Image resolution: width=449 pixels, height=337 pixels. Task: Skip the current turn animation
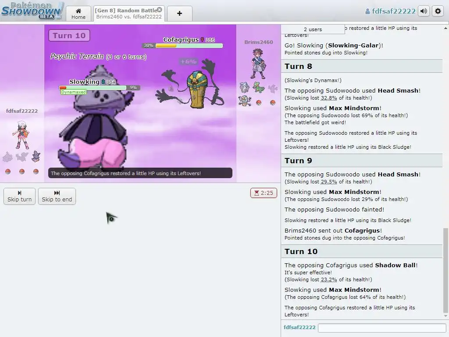(19, 196)
